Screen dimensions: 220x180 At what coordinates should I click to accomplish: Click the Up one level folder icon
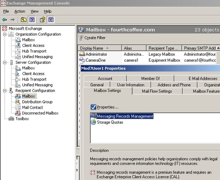point(23,20)
